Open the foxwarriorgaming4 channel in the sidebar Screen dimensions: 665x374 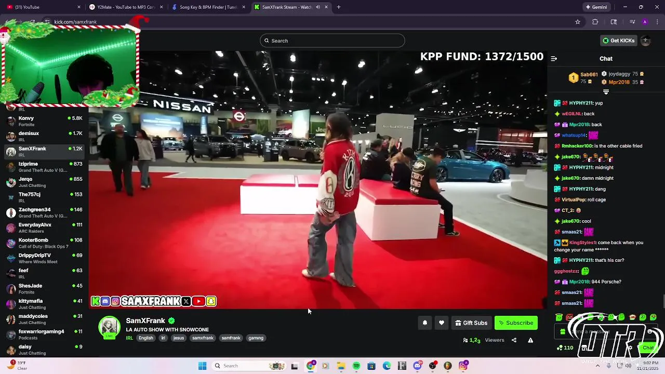coord(45,335)
